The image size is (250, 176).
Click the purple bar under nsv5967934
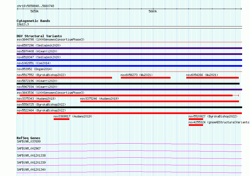point(129,90)
